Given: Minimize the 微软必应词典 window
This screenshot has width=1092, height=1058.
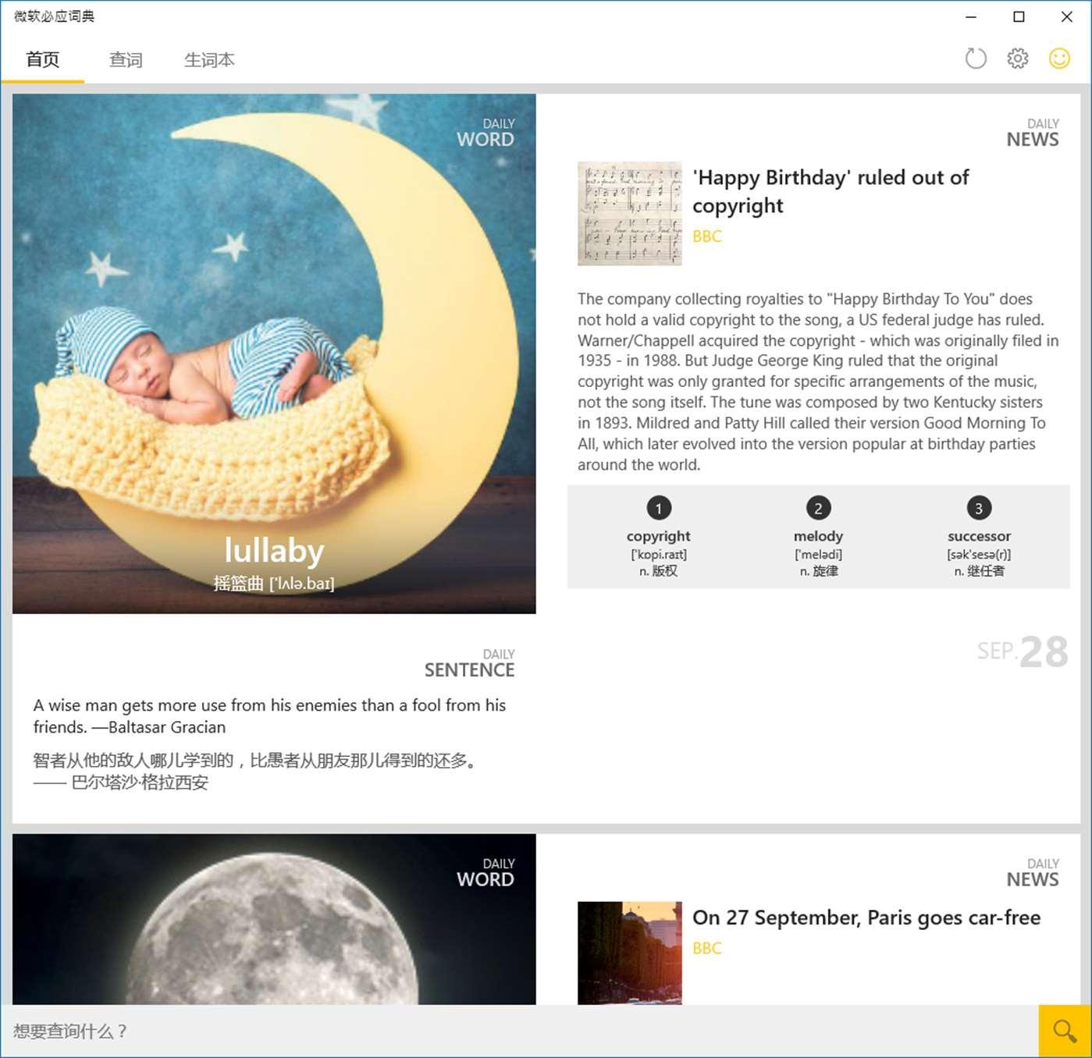Looking at the screenshot, I should (x=971, y=16).
